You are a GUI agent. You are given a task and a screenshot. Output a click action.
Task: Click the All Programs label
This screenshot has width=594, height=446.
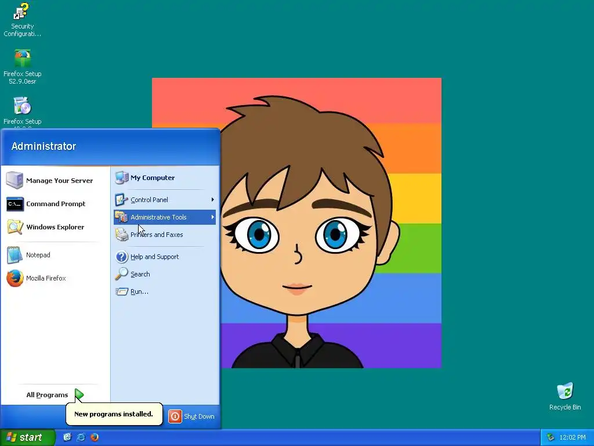[x=47, y=395]
